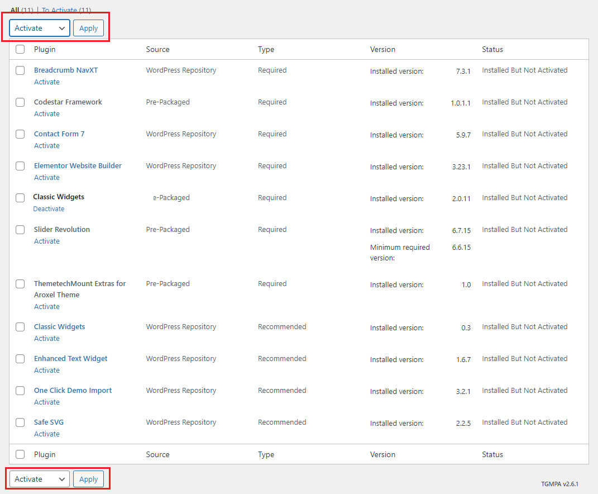
Task: Click the Apply button above the table
Action: [x=88, y=28]
